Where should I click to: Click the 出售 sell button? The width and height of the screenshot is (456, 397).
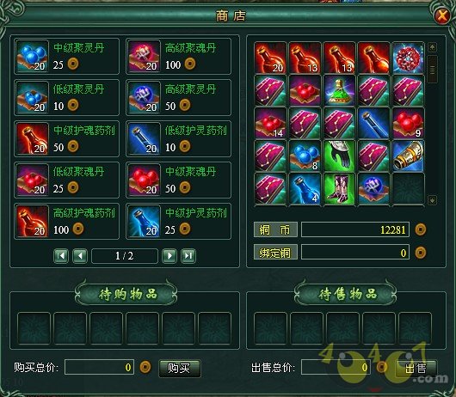pyautogui.click(x=416, y=369)
